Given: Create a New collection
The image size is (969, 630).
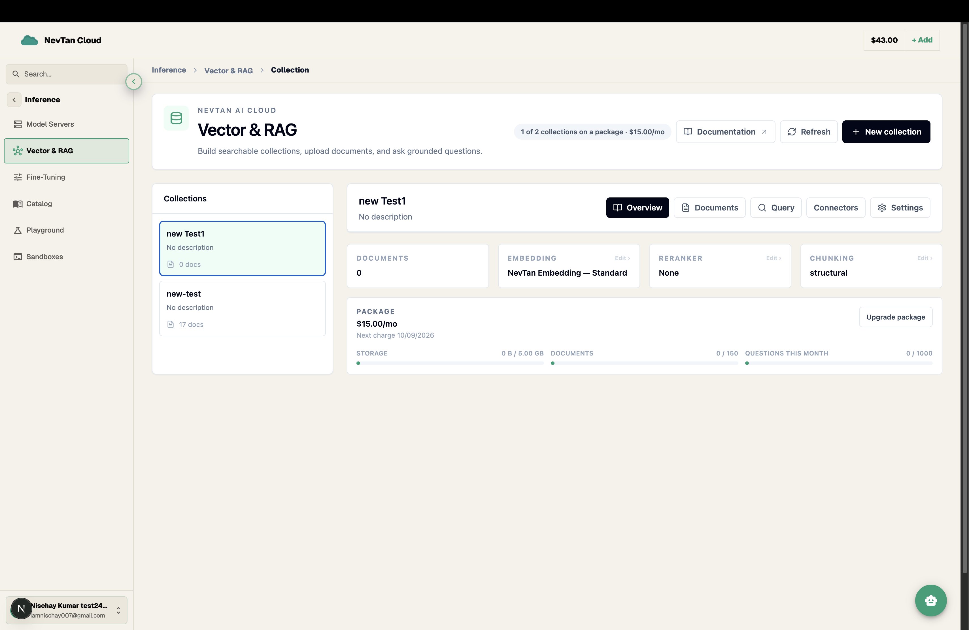Looking at the screenshot, I should click(886, 132).
